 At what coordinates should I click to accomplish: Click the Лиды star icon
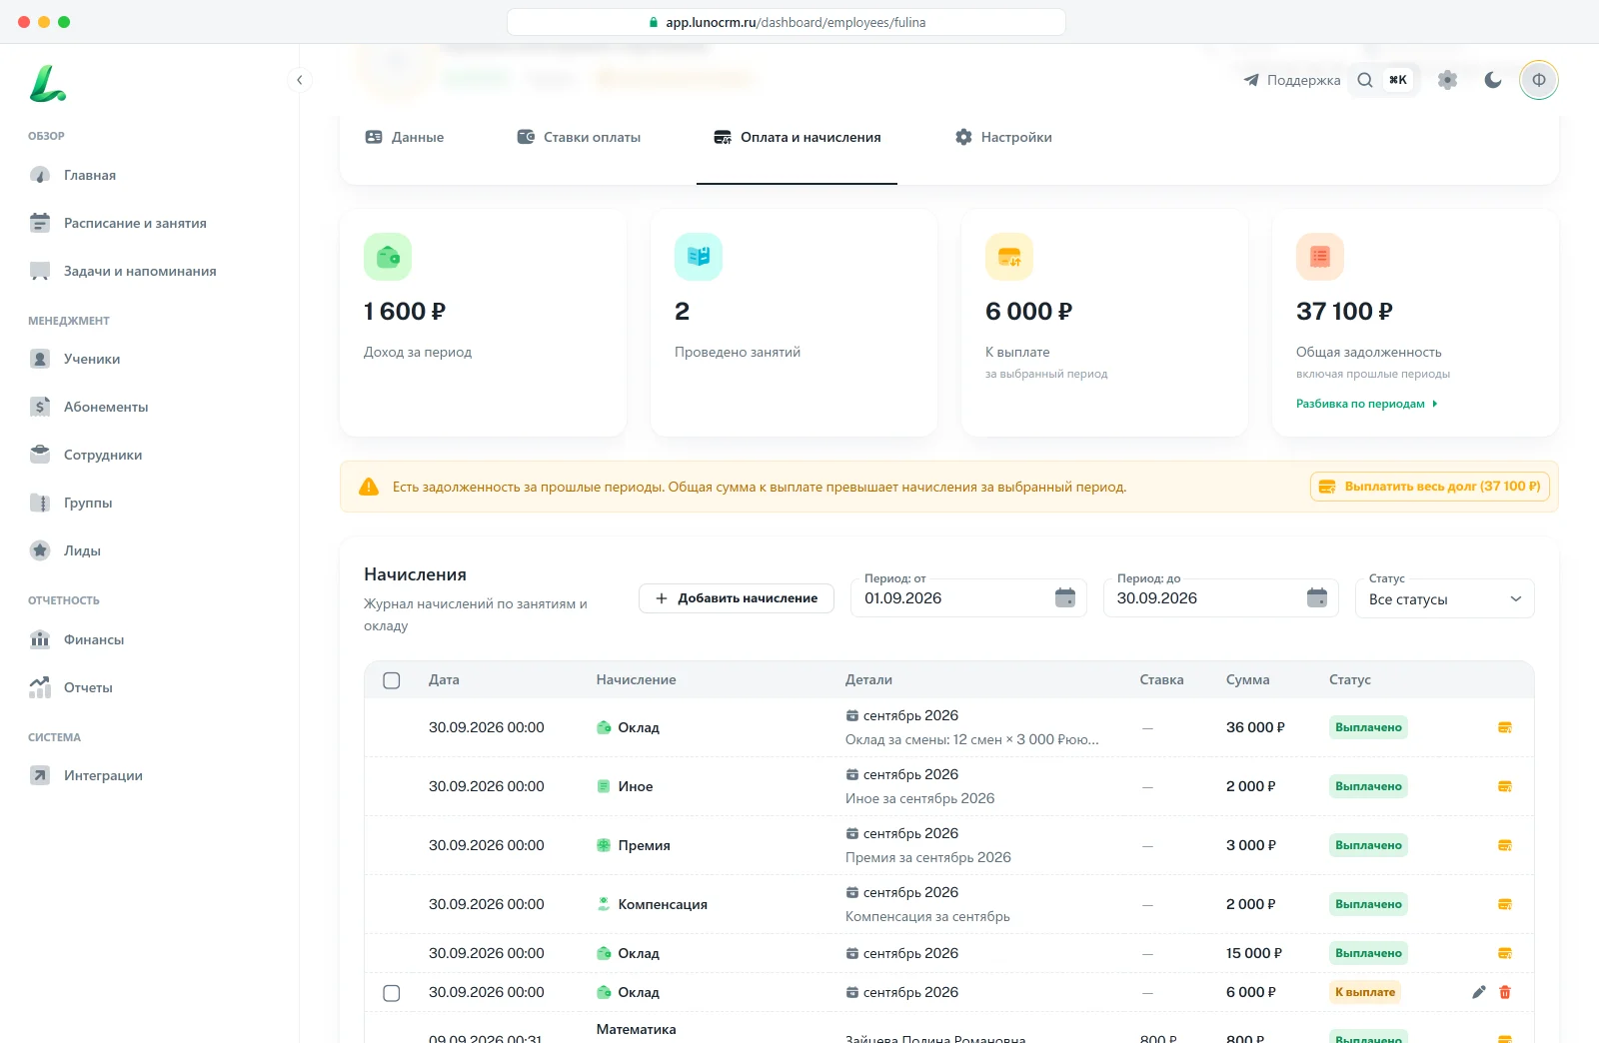pyautogui.click(x=40, y=550)
